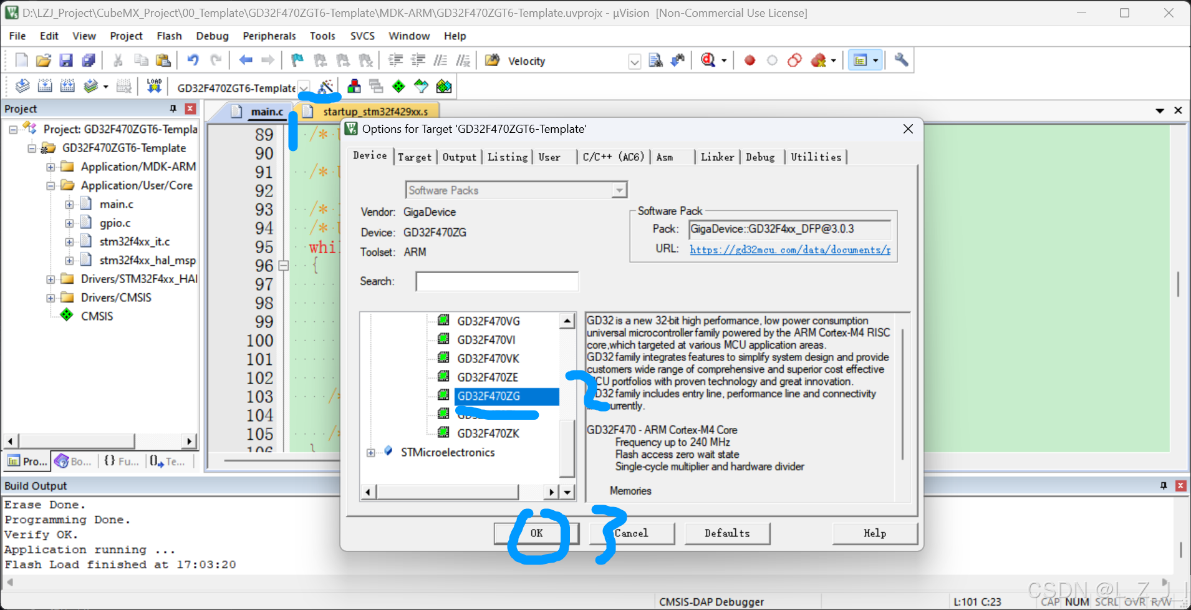The height and width of the screenshot is (610, 1191).
Task: Open the Utilities tab
Action: pyautogui.click(x=816, y=157)
